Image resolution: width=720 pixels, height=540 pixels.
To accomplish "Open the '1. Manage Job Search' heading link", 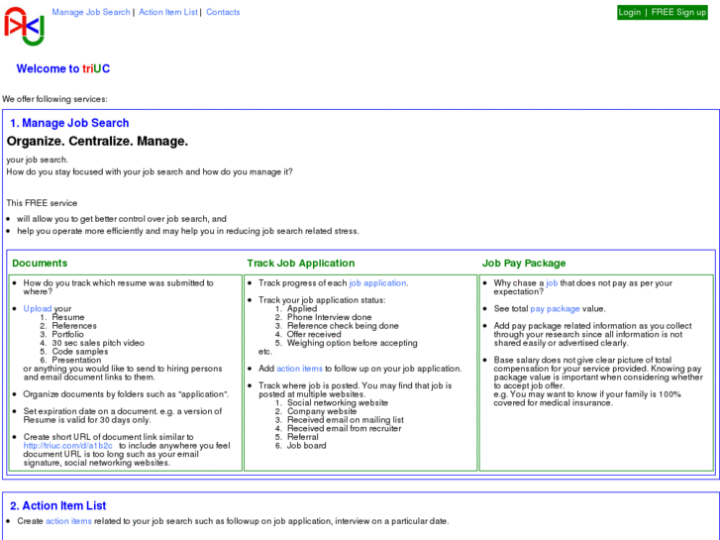I will coord(69,123).
